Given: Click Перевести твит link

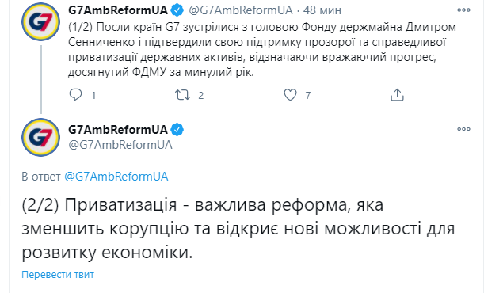Looking at the screenshot, I should [x=58, y=275].
